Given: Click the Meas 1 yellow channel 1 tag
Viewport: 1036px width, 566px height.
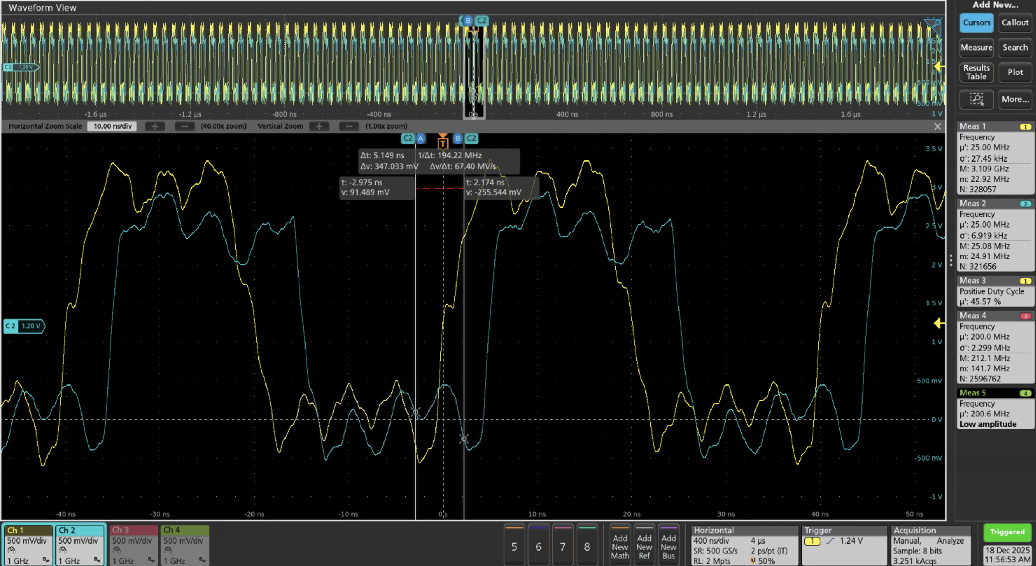Looking at the screenshot, I should tap(1025, 127).
